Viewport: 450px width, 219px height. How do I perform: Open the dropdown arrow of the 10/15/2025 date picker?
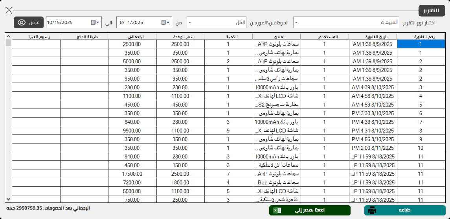(98, 23)
